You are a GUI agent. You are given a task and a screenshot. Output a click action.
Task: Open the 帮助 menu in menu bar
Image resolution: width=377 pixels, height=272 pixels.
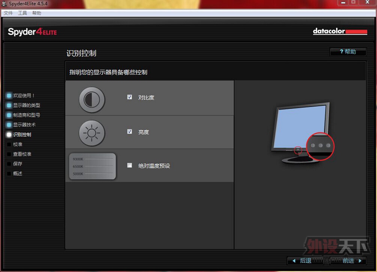(36, 13)
